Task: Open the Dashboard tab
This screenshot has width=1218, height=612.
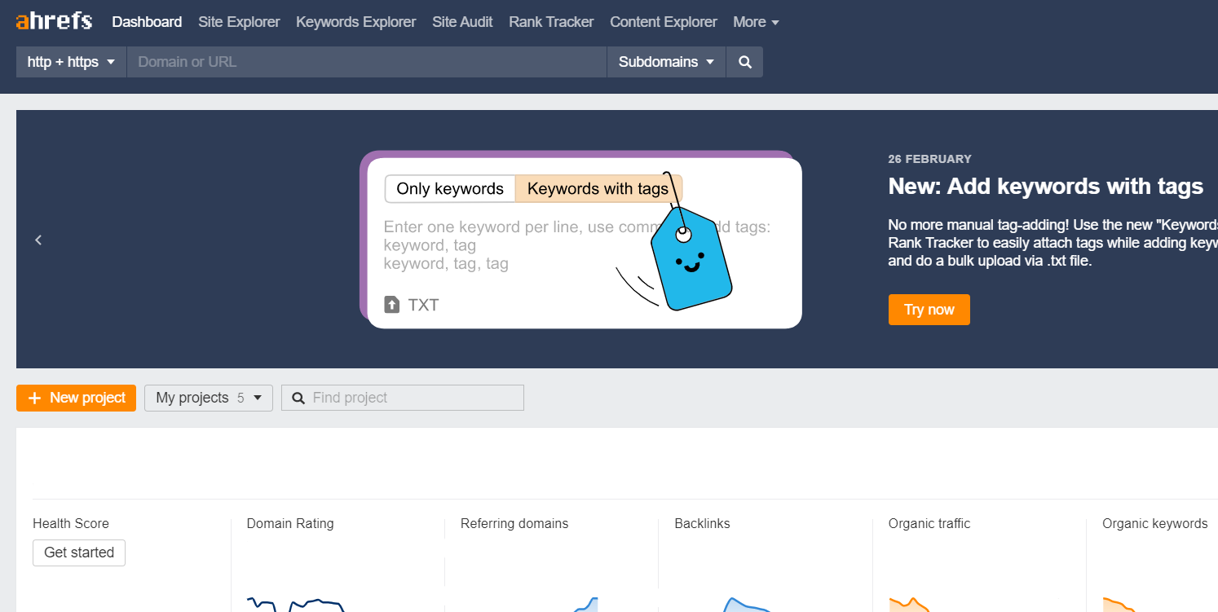Action: pos(147,22)
